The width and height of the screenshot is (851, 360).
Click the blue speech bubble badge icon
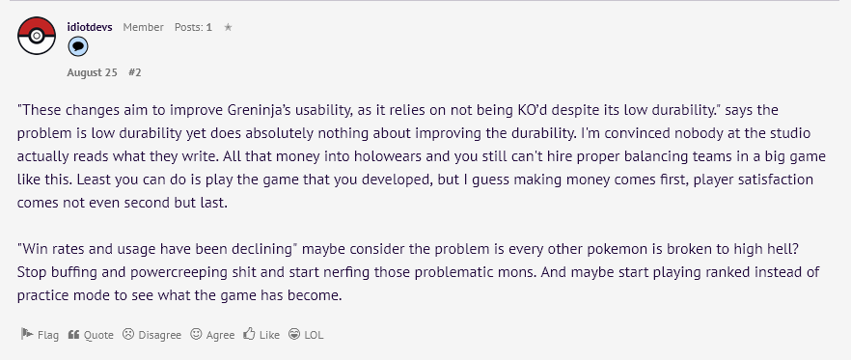coord(77,46)
